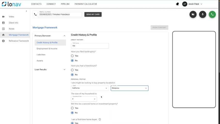Select Yes for filed bankruptcy

tap(72, 56)
